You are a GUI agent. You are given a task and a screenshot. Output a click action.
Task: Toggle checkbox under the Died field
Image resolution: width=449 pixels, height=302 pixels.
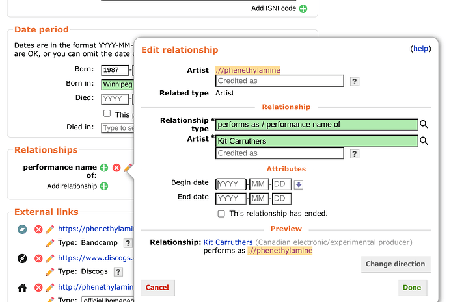(107, 114)
